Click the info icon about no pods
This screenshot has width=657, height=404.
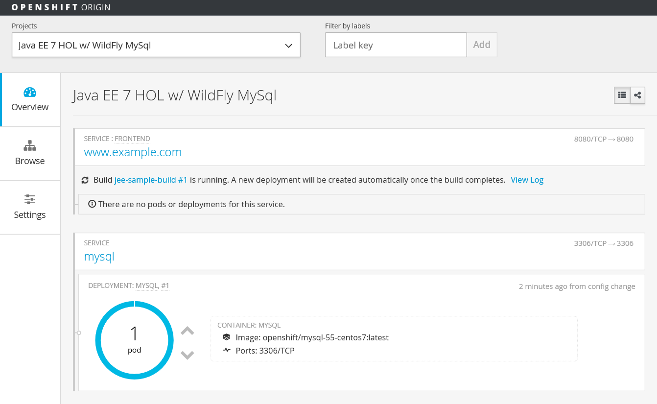coord(92,204)
